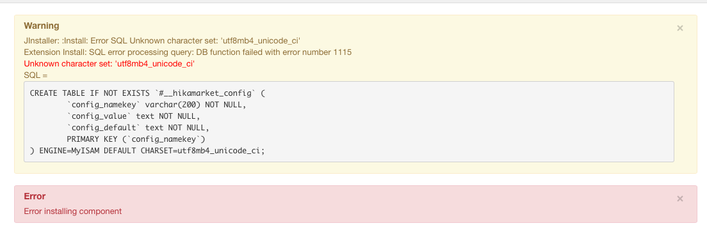Click the bold "Error" heading
The width and height of the screenshot is (707, 237).
pyautogui.click(x=35, y=197)
